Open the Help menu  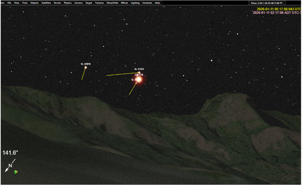[x=157, y=3]
